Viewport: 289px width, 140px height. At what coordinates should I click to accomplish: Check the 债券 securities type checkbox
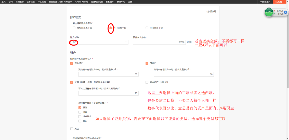80,112
